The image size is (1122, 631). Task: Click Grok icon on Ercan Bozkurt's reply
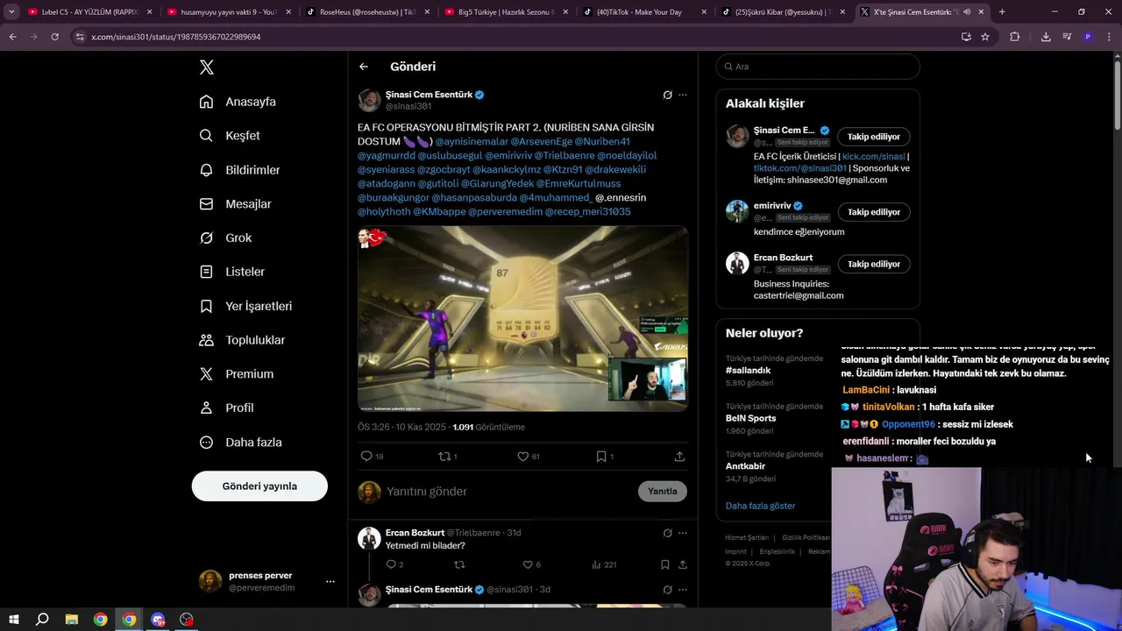(x=667, y=533)
